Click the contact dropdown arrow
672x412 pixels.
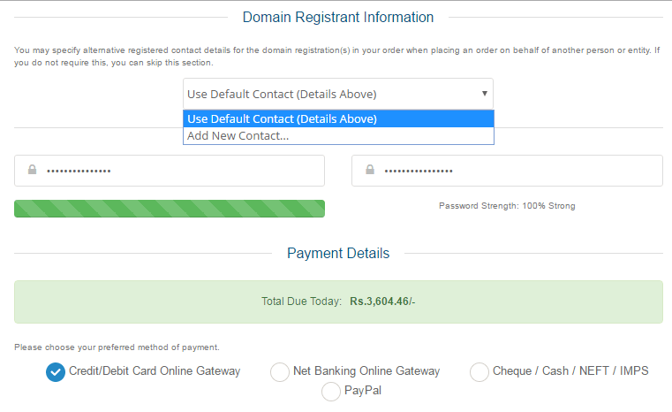[484, 93]
